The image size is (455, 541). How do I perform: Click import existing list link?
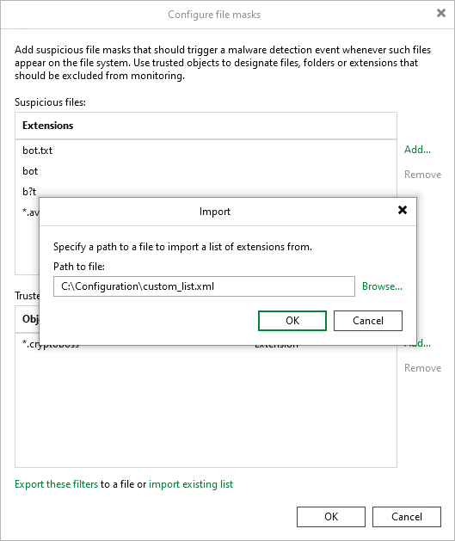click(191, 484)
